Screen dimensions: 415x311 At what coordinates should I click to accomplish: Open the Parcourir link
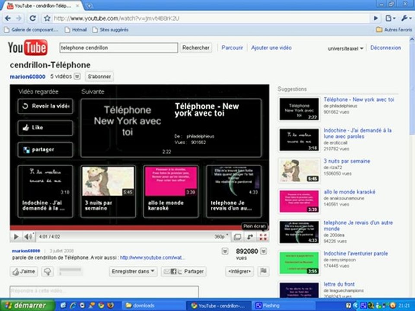[x=232, y=48]
